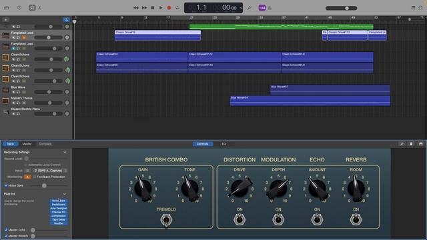Open the Amp Designer plug-in slot
The image size is (427, 240).
[x=59, y=208]
